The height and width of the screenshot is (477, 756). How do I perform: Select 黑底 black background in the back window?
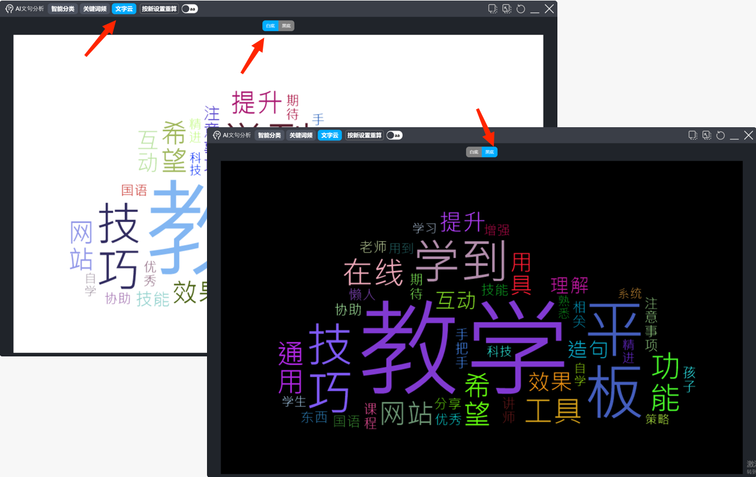(286, 26)
